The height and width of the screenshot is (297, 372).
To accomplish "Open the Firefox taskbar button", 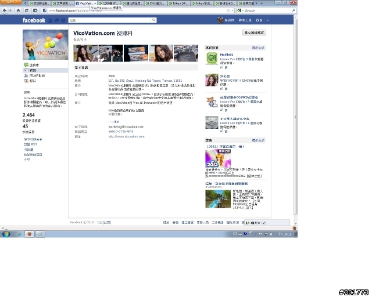I will click(30, 234).
